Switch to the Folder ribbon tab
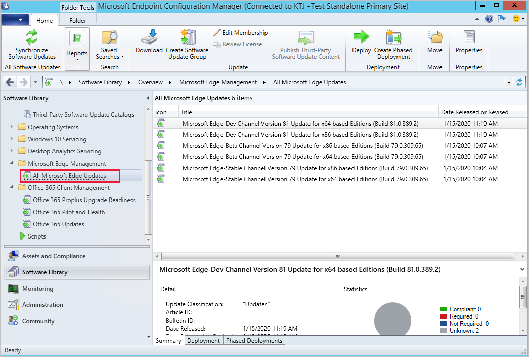Screen dimensions: 529x357 77,20
